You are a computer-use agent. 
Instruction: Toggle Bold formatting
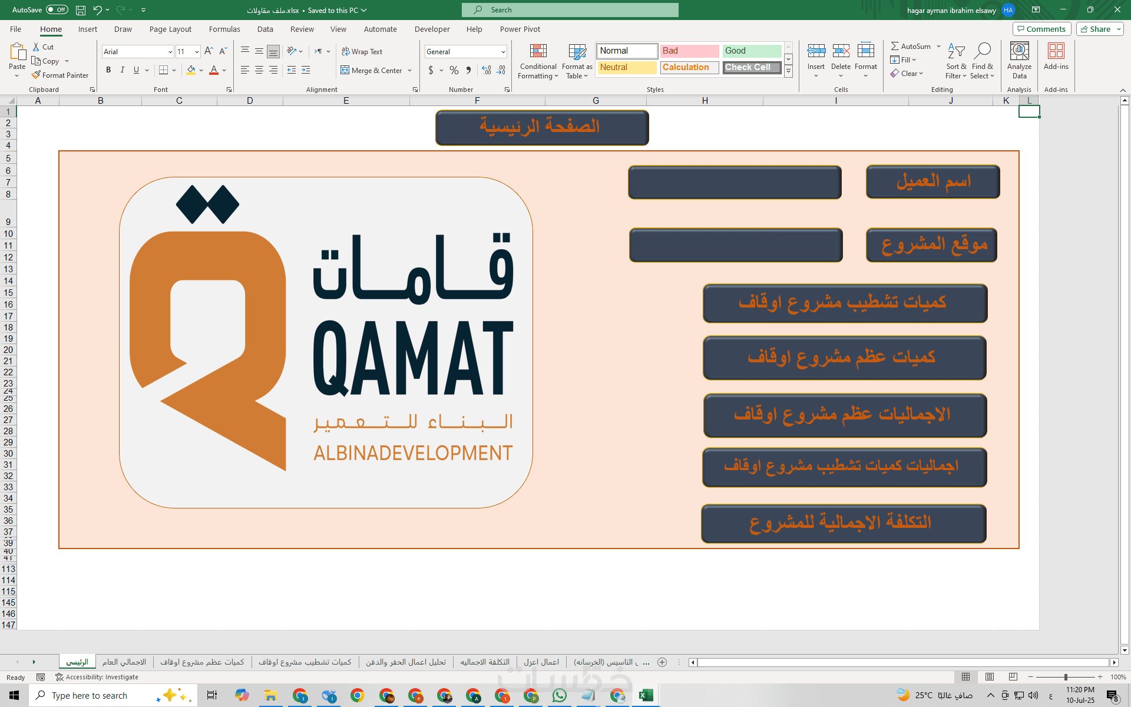(108, 70)
